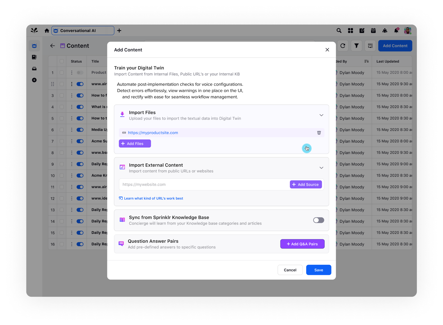Click the plus circle sidebar icon
The width and height of the screenshot is (443, 325).
[34, 80]
